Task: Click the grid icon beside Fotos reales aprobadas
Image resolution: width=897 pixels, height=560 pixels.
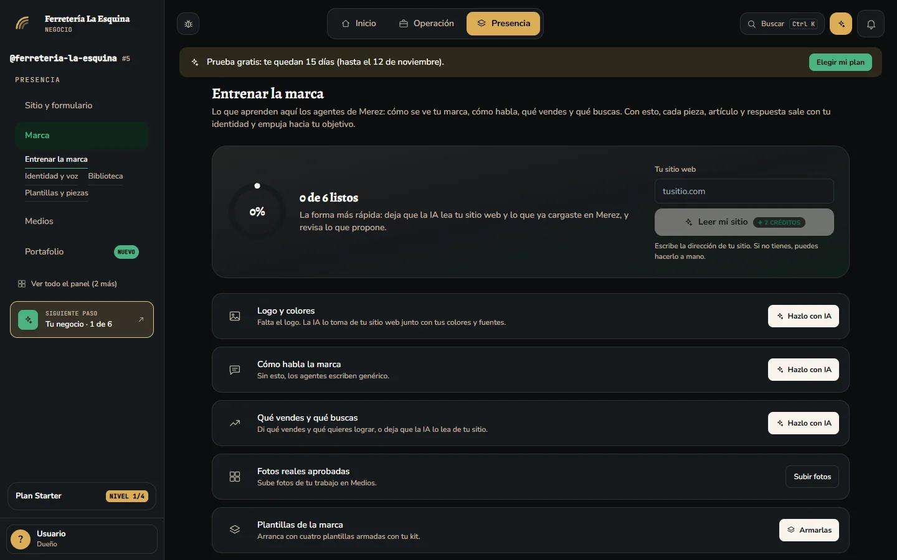Action: 235,477
